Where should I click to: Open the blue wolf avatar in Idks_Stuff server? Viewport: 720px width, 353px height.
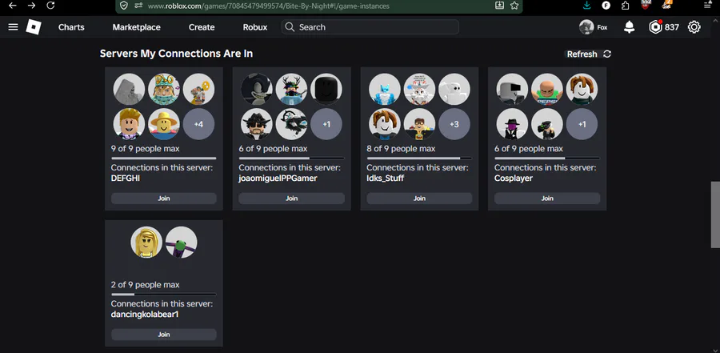[x=384, y=89]
